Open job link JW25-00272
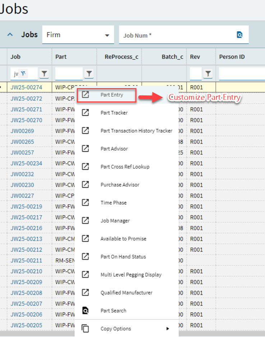 27,99
